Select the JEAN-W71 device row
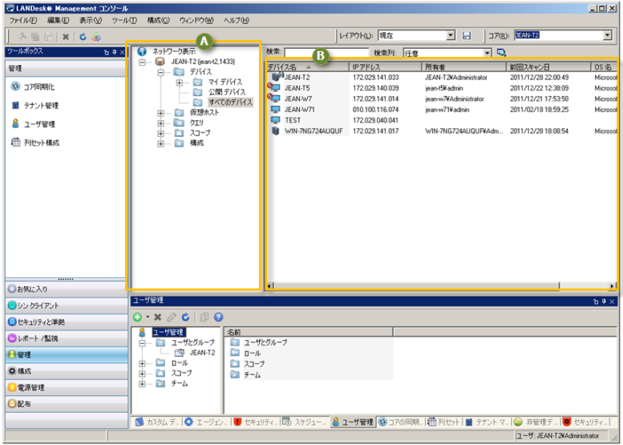Viewport: 623px width, 445px height. coord(442,109)
